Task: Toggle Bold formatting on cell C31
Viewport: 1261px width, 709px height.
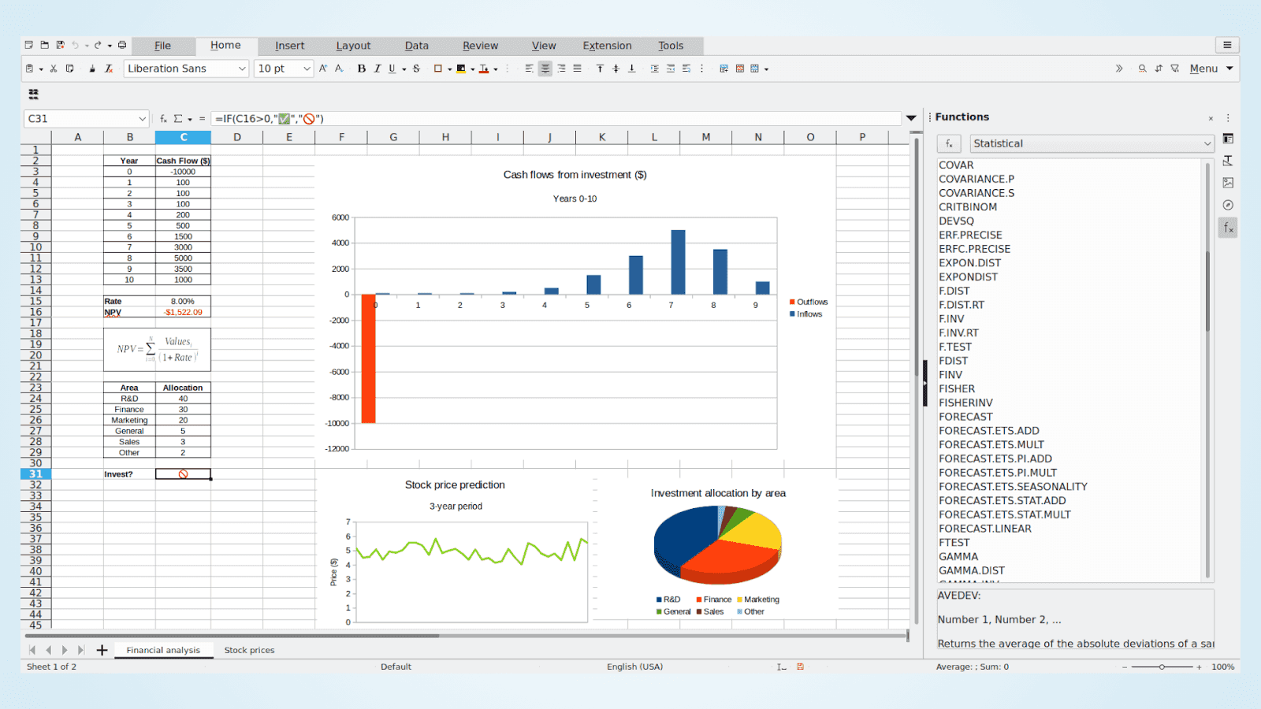Action: pyautogui.click(x=361, y=69)
